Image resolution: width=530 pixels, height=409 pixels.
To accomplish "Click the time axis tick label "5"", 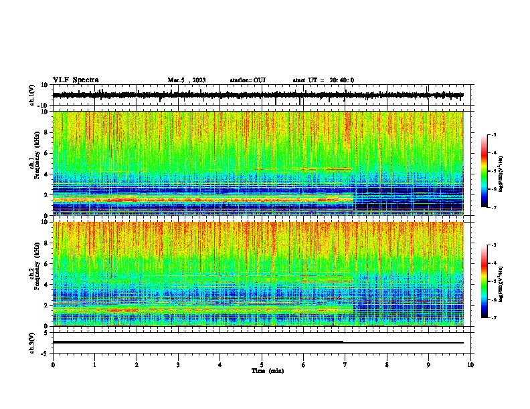I will click(262, 365).
